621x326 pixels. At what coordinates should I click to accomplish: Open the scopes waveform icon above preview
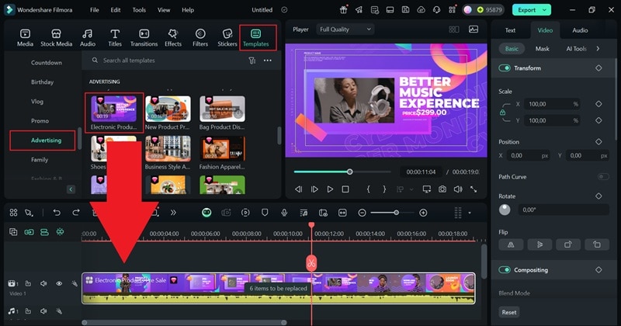[474, 29]
